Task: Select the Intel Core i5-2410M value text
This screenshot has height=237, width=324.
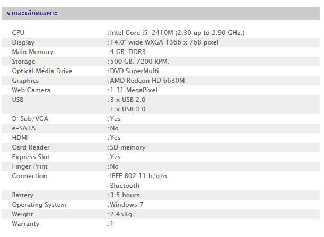Action: point(177,33)
